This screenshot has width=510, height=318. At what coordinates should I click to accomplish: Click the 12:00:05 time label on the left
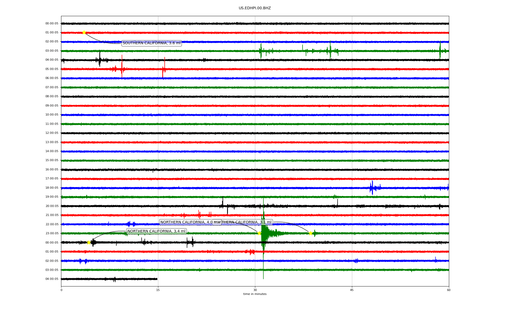tap(52, 133)
